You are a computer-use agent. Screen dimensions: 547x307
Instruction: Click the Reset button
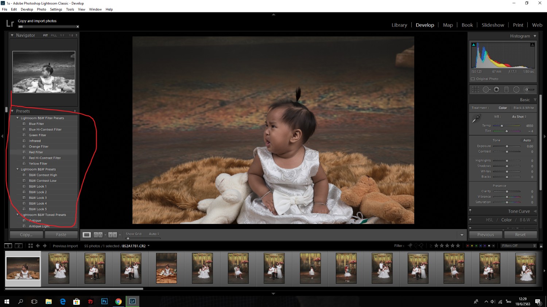[x=520, y=235]
